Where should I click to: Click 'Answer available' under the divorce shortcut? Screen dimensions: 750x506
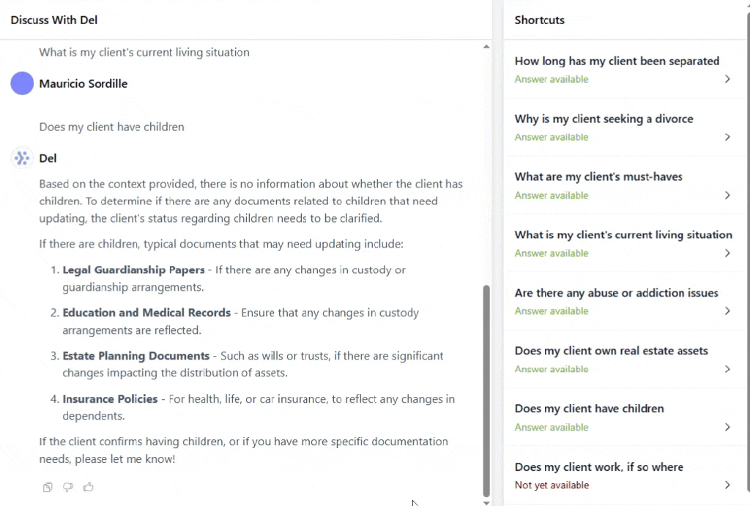tap(551, 137)
